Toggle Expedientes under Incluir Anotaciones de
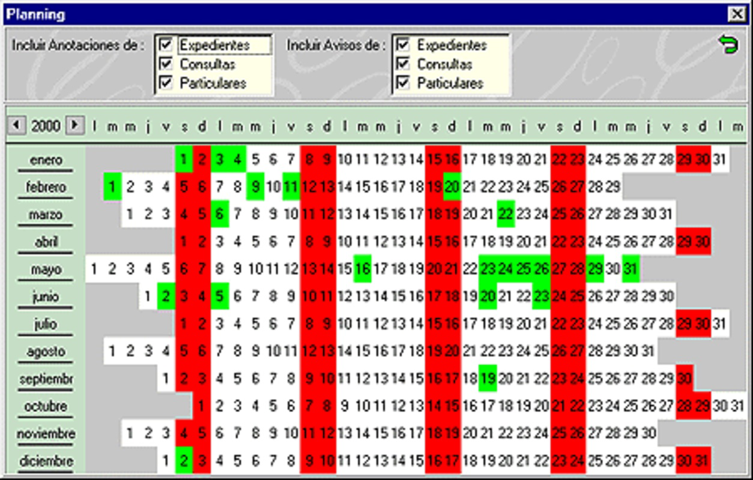The height and width of the screenshot is (480, 753). click(x=166, y=45)
